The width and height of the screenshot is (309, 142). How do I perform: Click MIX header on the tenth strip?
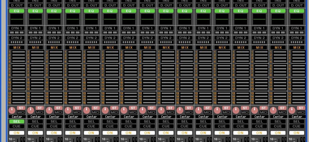tap(185, 47)
